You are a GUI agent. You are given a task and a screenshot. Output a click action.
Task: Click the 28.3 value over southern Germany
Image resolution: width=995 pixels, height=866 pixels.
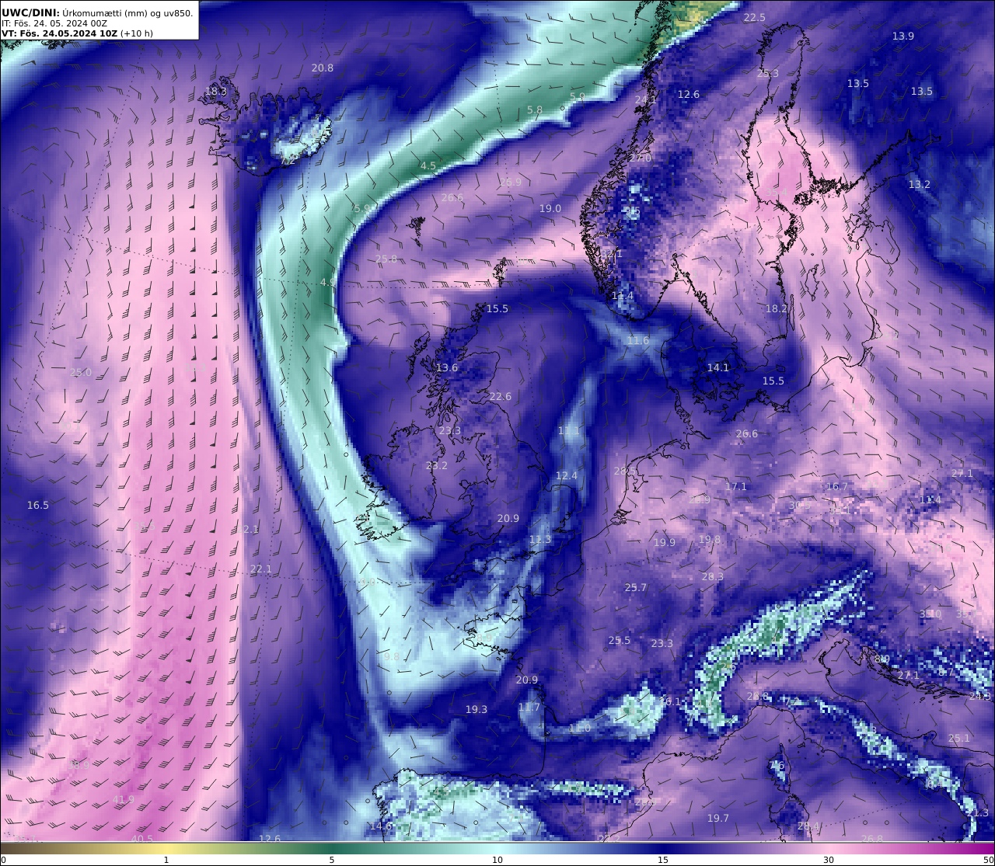(713, 577)
